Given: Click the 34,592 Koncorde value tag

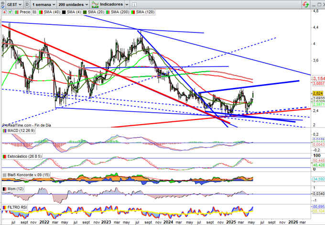Looking at the screenshot, I should pos(318,179).
